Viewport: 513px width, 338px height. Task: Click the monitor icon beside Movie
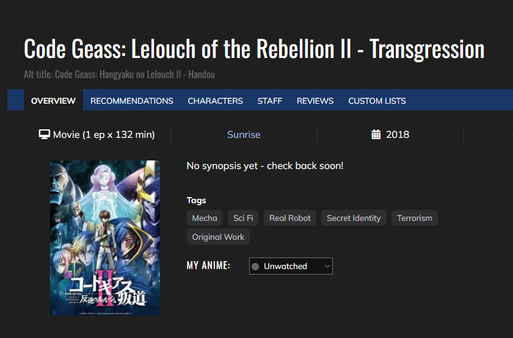pos(44,134)
